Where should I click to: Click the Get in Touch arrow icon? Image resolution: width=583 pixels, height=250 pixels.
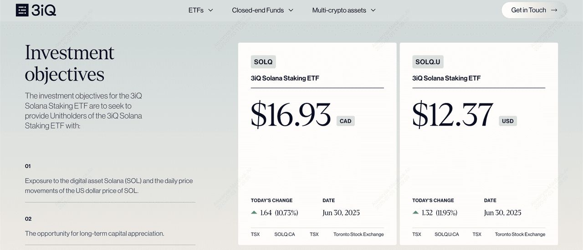click(554, 10)
